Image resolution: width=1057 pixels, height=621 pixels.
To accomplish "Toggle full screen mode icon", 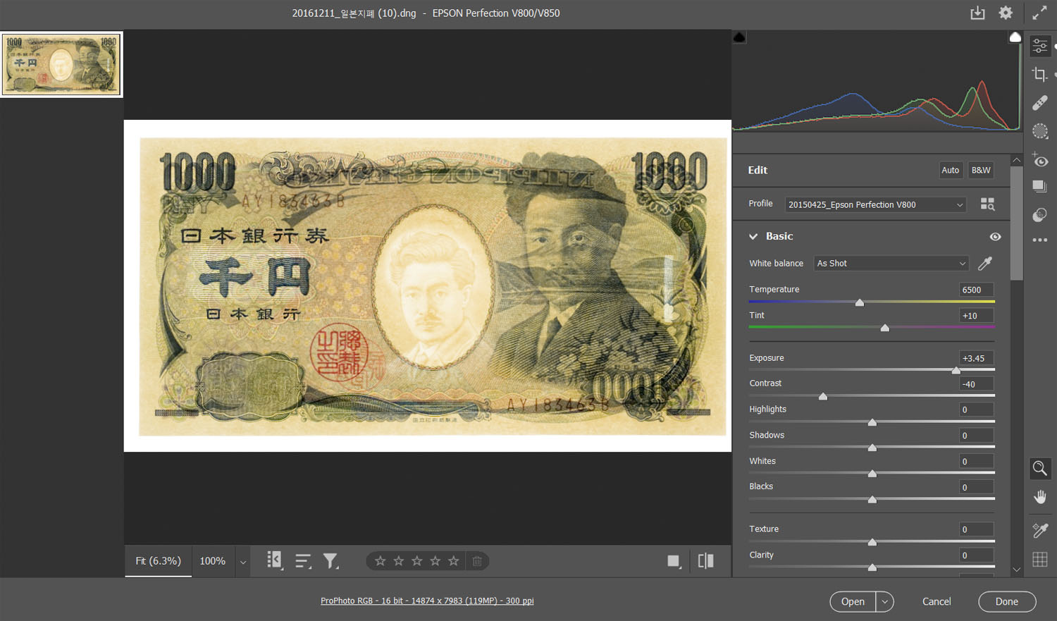I will click(1039, 13).
